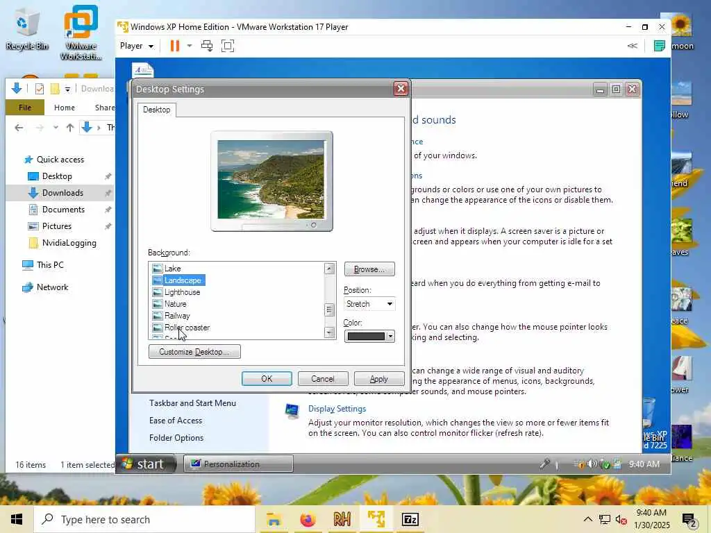The height and width of the screenshot is (533, 711).
Task: Select This PC in navigation pane
Action: [x=50, y=264]
